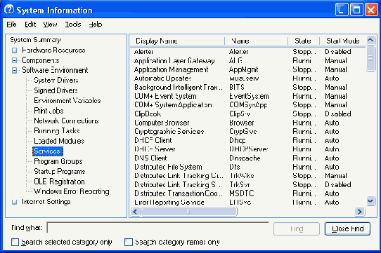Maximize the System Information window
The image size is (381, 253).
pyautogui.click(x=356, y=10)
